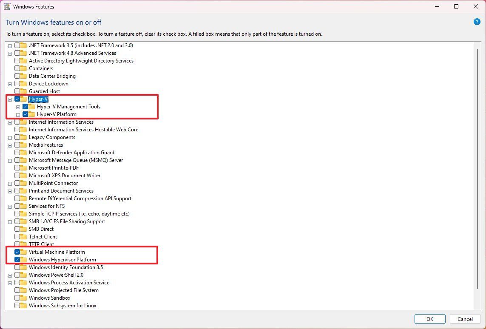Expand Hyper-V Management Tools
Screen dimensions: 486x329
point(17,106)
